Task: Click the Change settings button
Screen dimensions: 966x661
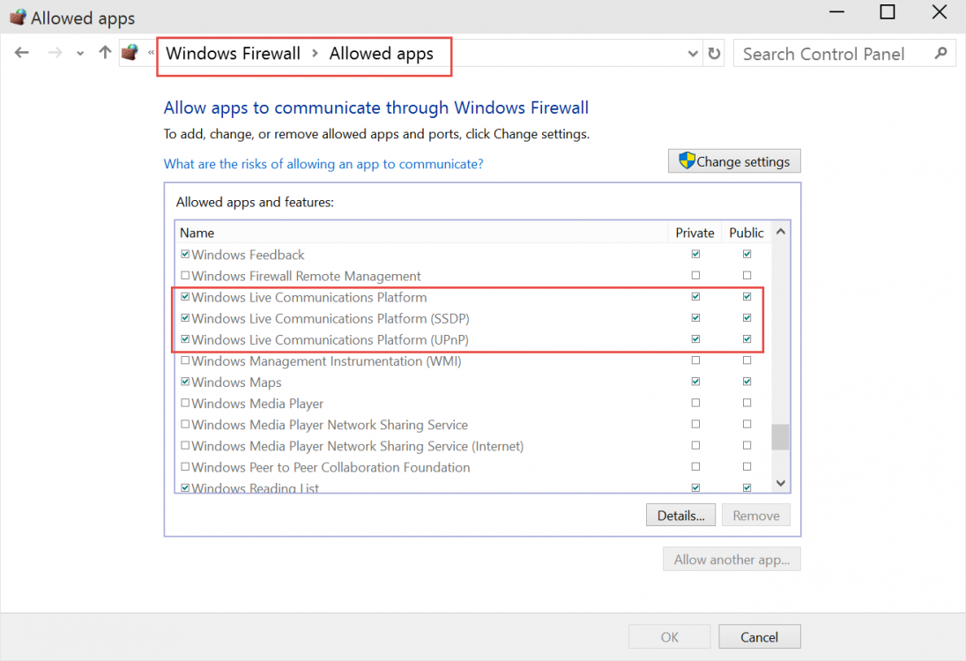Action: click(x=734, y=161)
